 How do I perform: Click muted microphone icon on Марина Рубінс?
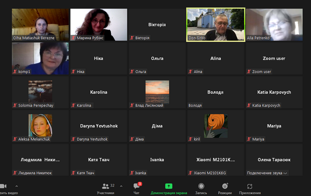pyautogui.click(x=74, y=38)
